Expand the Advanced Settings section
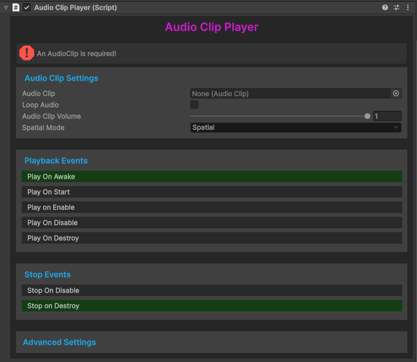The width and height of the screenshot is (417, 362). [59, 342]
